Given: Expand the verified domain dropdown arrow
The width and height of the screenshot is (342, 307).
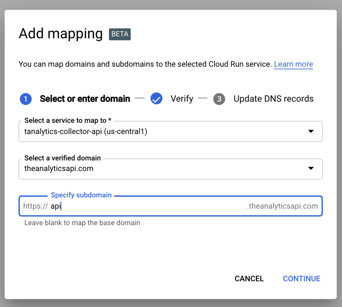Looking at the screenshot, I should click(311, 169).
